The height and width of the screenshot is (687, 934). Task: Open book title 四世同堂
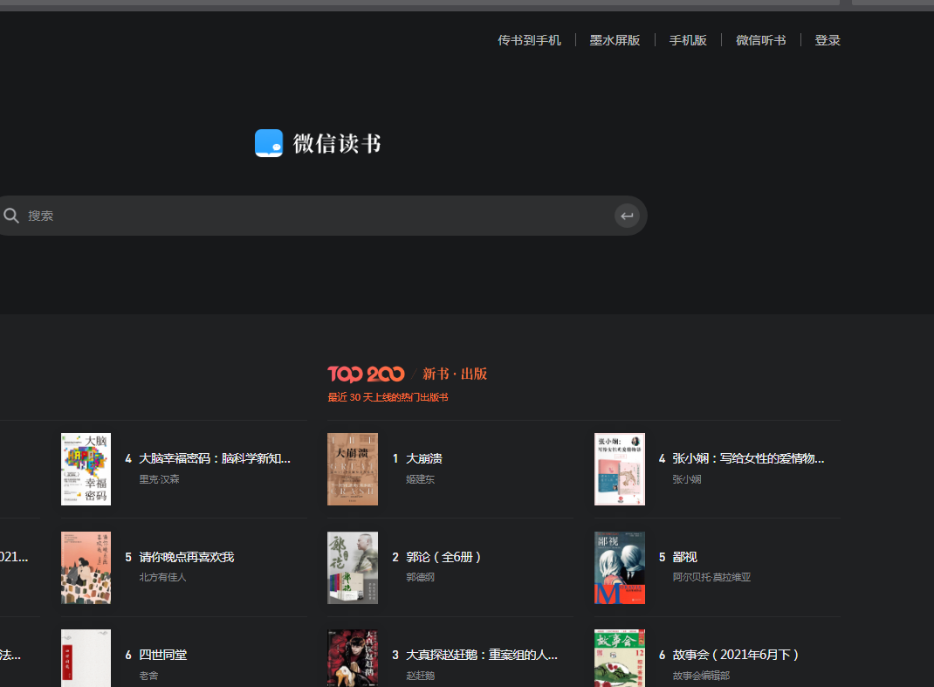coord(162,654)
